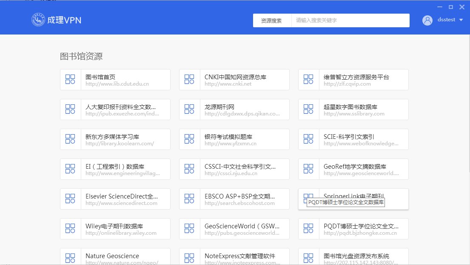The width and height of the screenshot is (470, 265).
Task: Click the 维普智立方资源服务平台 card icon
Action: tap(308, 80)
